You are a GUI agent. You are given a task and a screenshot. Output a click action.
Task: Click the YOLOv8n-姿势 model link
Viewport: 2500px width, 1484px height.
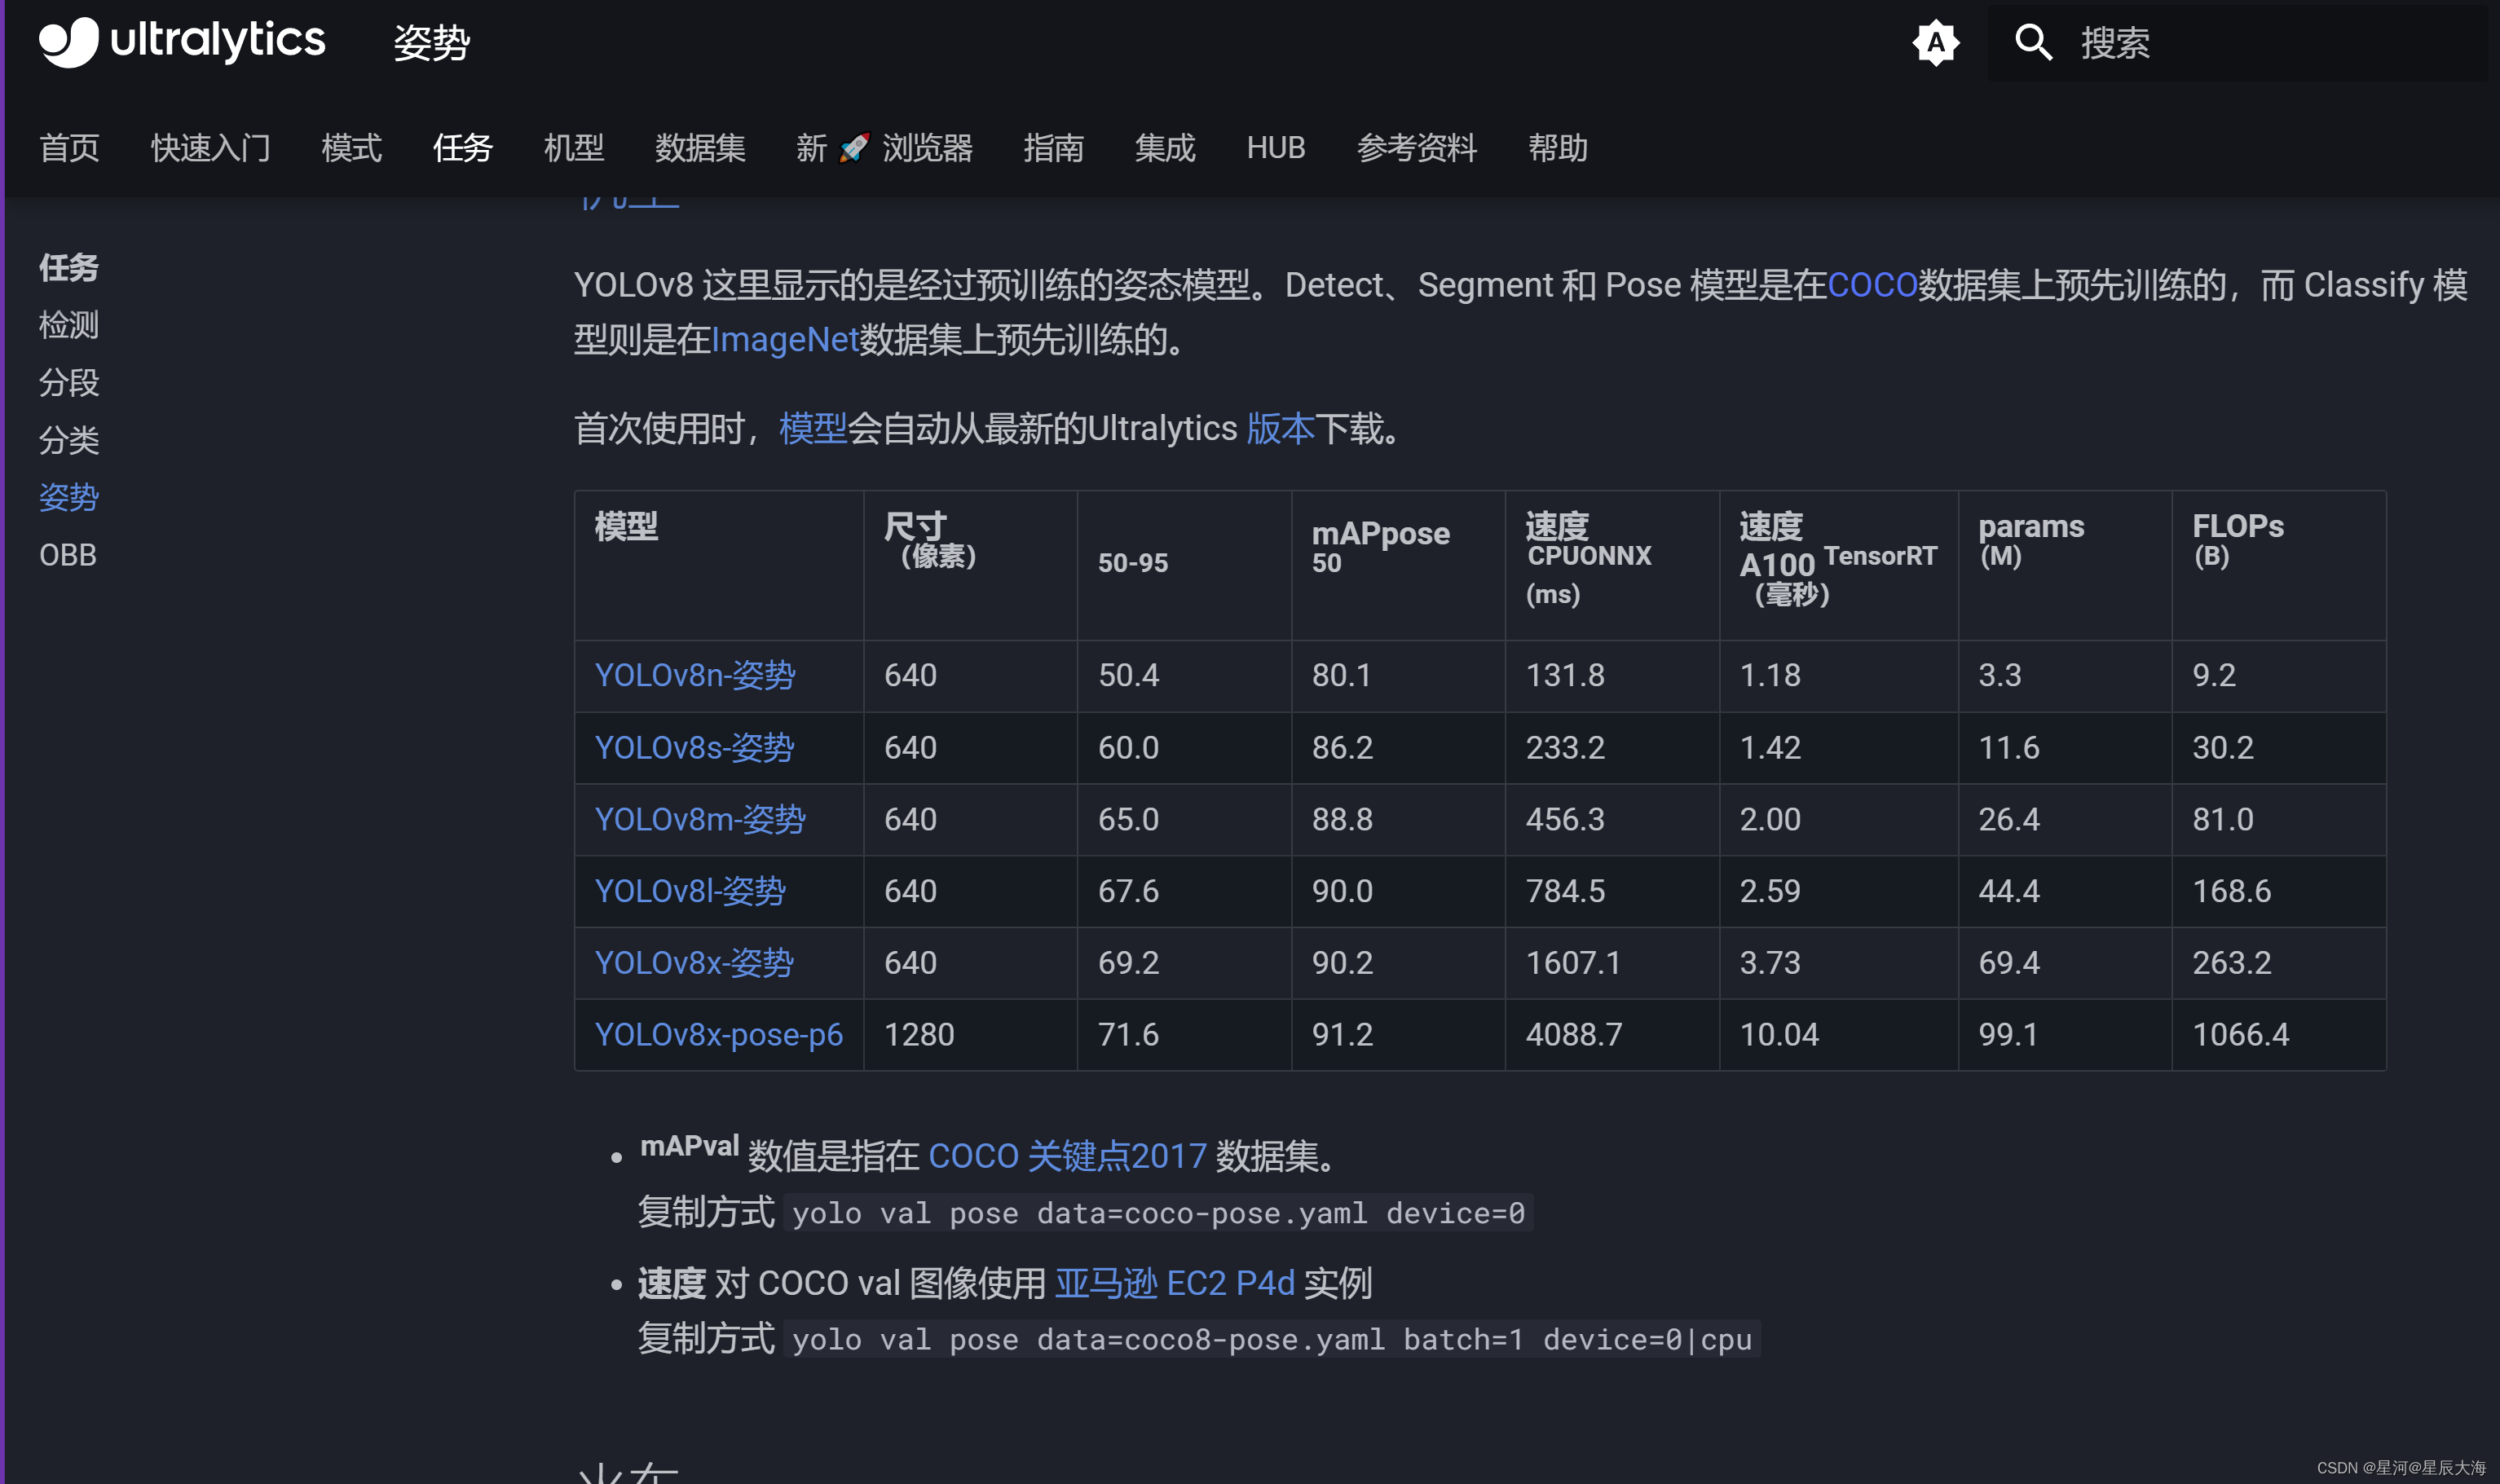(x=695, y=675)
